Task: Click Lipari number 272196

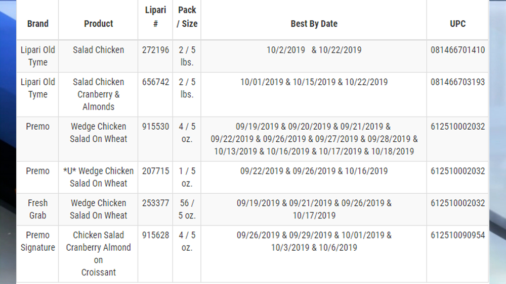Action: [x=155, y=50]
